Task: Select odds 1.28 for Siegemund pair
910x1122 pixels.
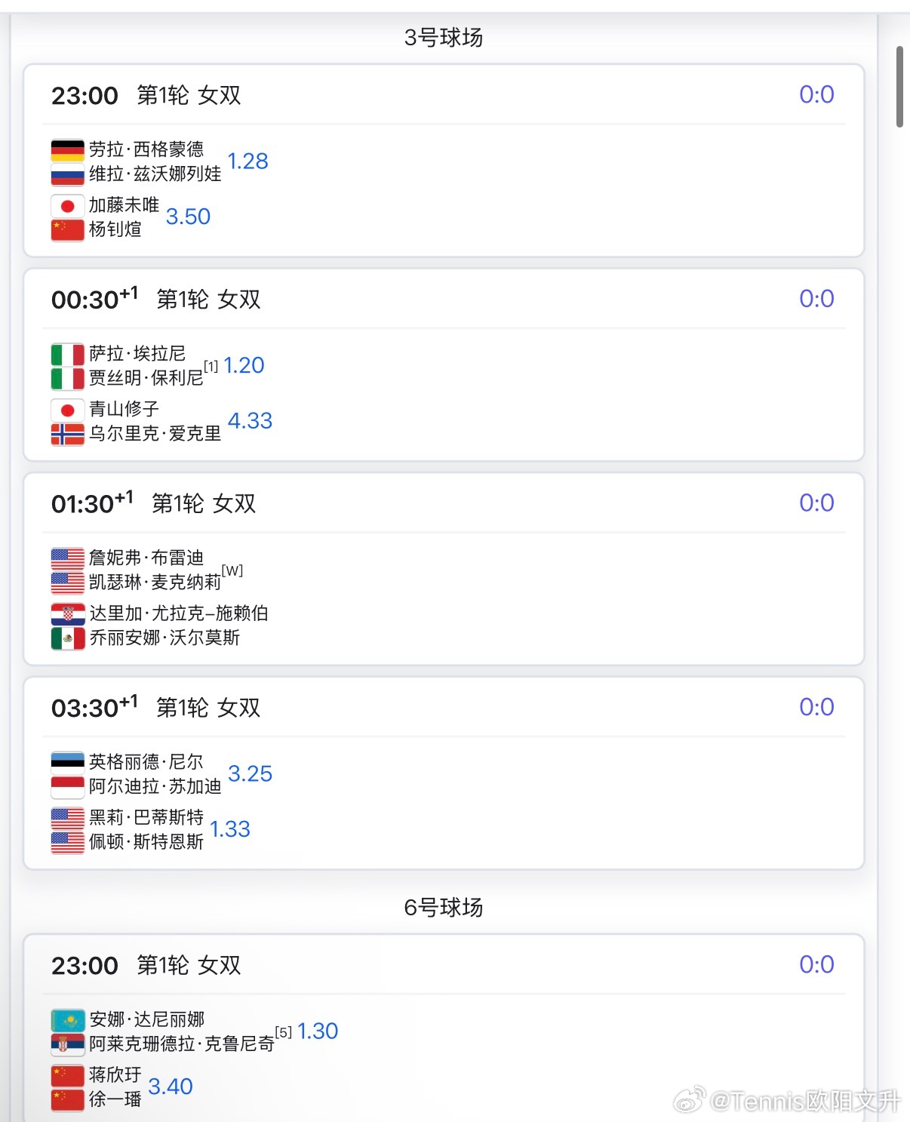Action: 247,161
